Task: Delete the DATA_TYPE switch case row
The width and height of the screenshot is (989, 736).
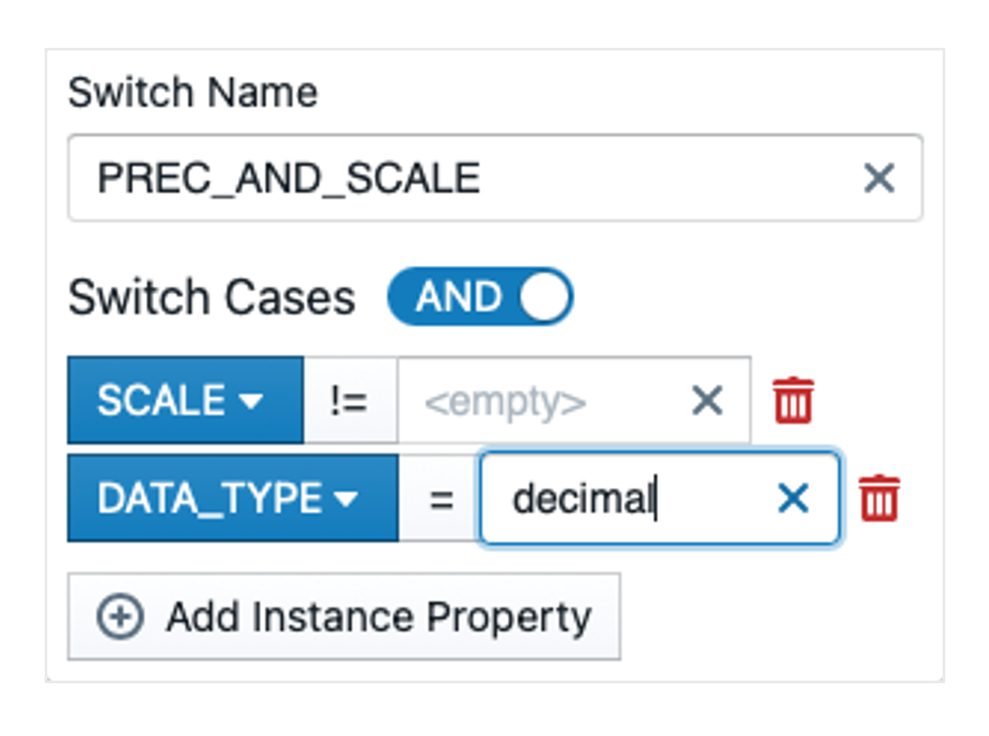Action: [879, 498]
